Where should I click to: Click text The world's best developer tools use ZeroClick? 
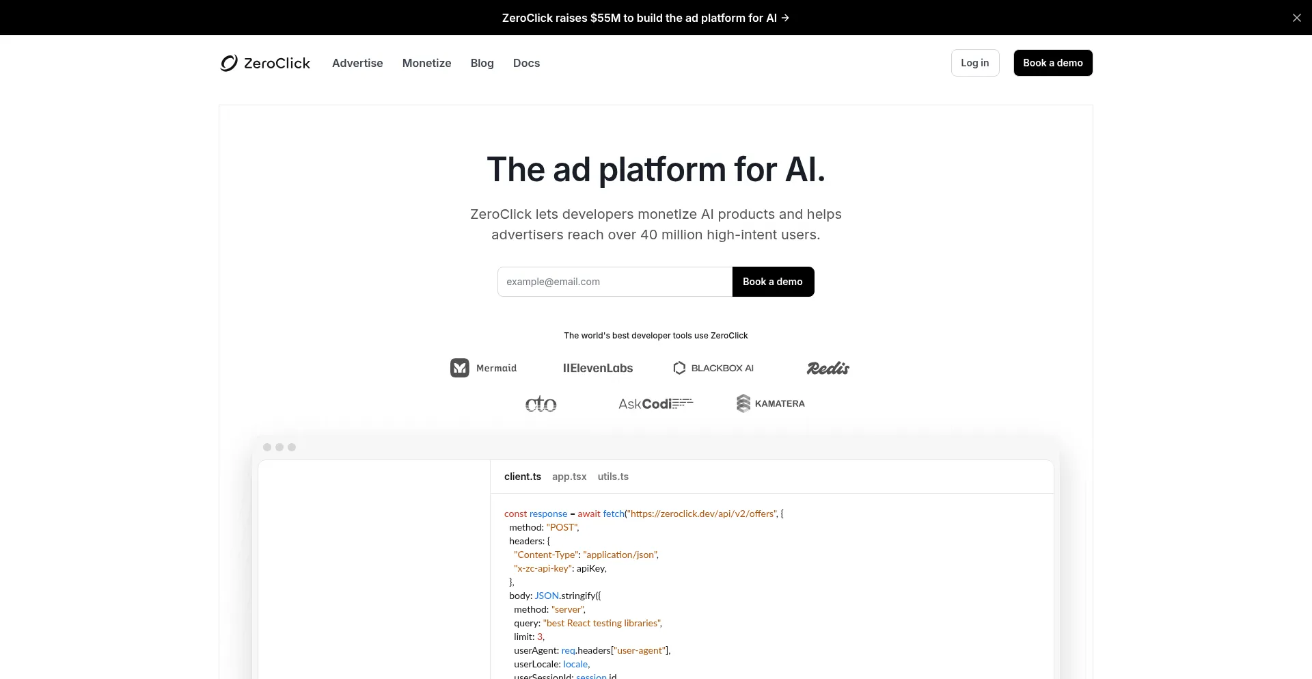[656, 336]
